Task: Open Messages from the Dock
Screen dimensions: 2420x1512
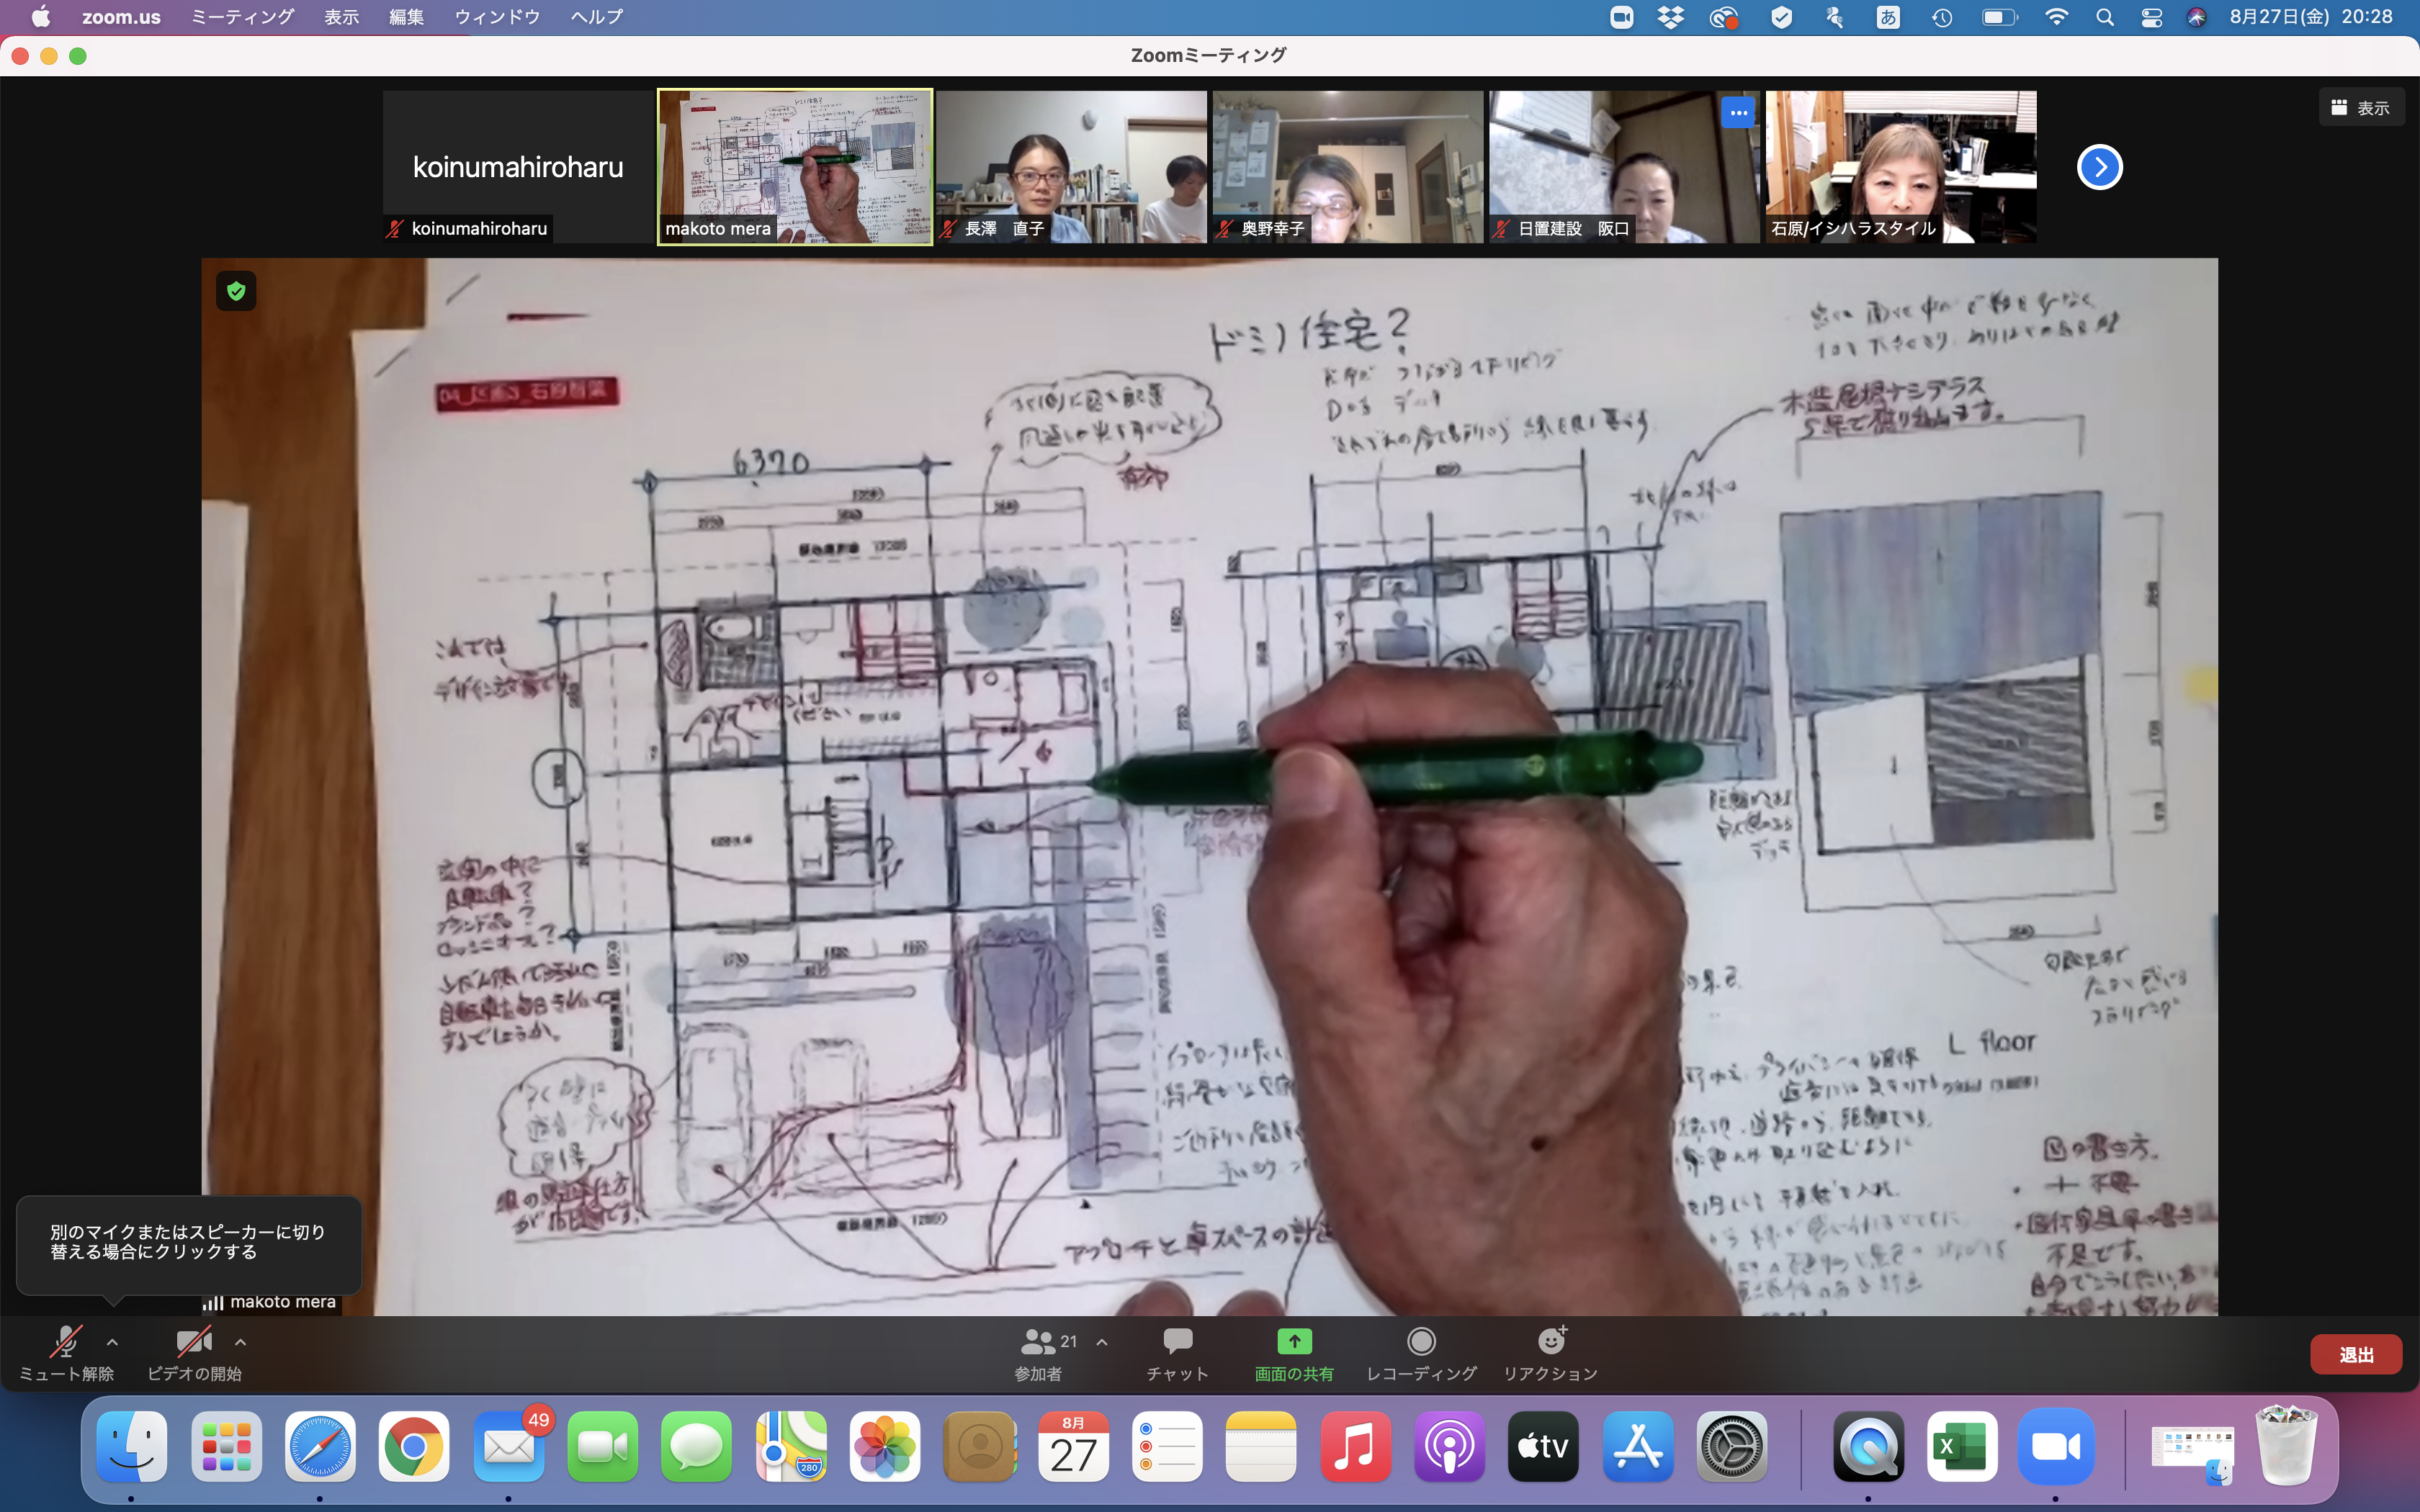Action: click(x=697, y=1446)
